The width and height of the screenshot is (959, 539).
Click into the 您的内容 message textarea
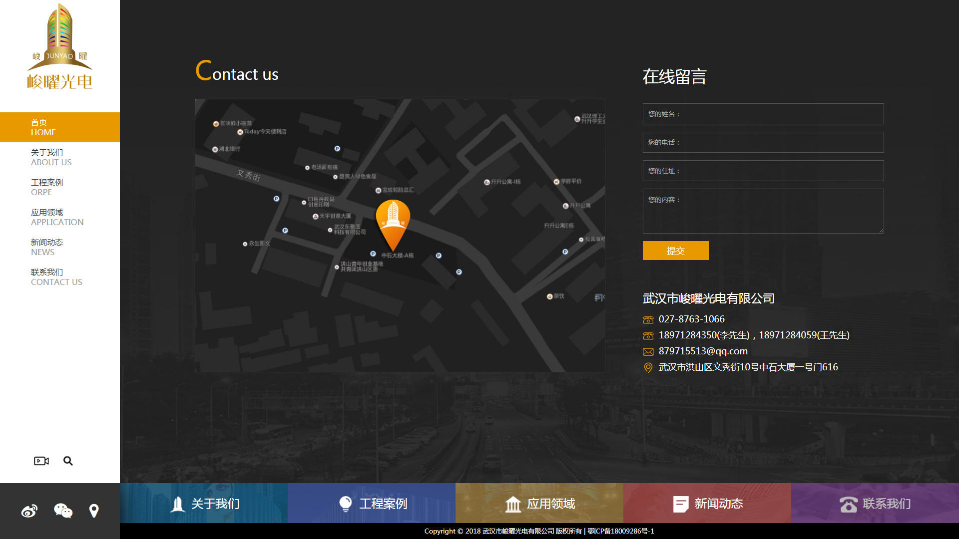pyautogui.click(x=763, y=212)
